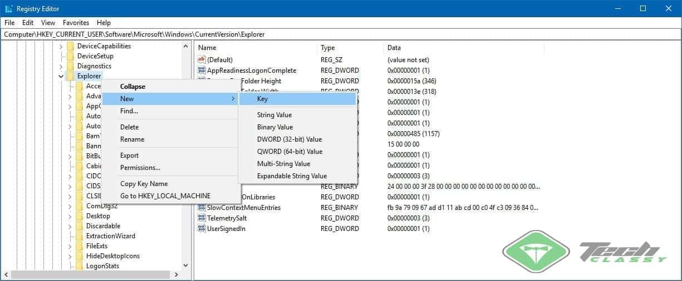Click the registry path address bar
Screen dimensions: 682x281
tap(341, 34)
